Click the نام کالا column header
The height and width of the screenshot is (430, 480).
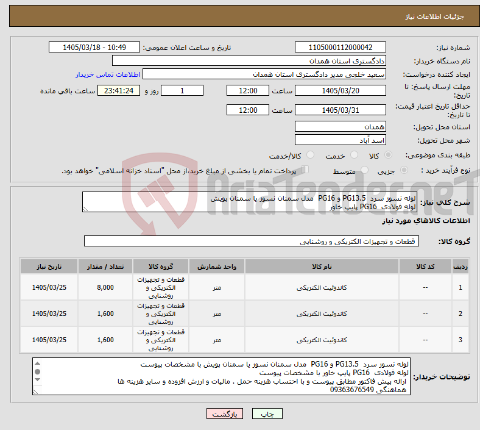tap(322, 267)
